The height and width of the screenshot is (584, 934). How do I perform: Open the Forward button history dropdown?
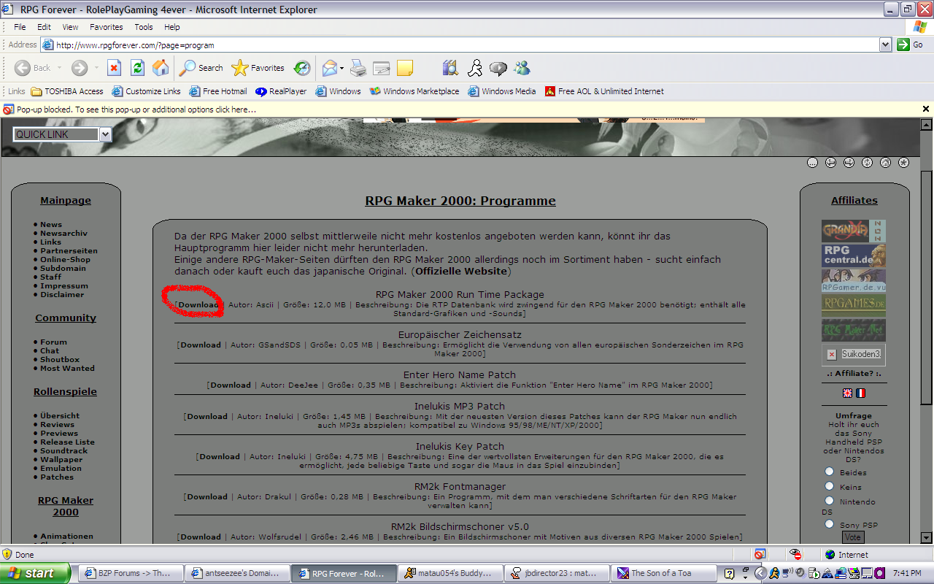95,68
